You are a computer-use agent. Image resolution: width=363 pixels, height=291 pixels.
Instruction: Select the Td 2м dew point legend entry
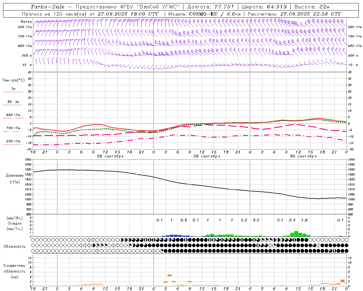(x=13, y=102)
